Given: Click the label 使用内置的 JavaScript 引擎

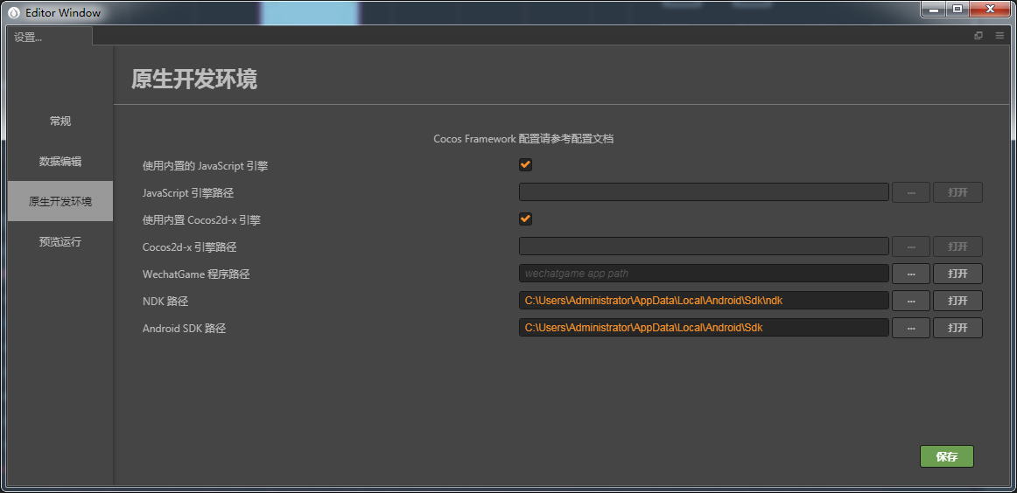Looking at the screenshot, I should (x=205, y=166).
